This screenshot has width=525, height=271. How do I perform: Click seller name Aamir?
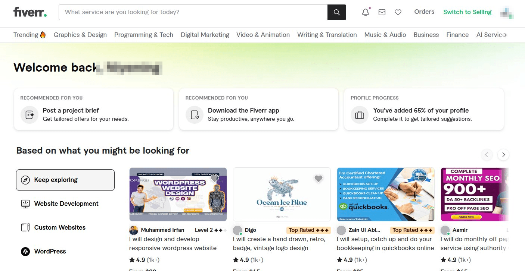pyautogui.click(x=460, y=230)
